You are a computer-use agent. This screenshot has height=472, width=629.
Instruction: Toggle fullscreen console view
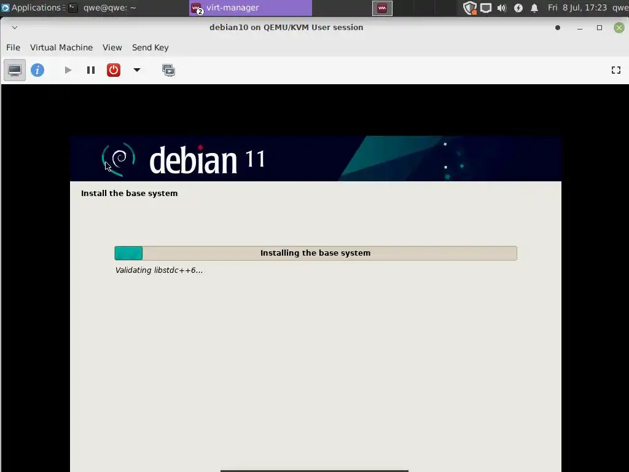point(615,70)
